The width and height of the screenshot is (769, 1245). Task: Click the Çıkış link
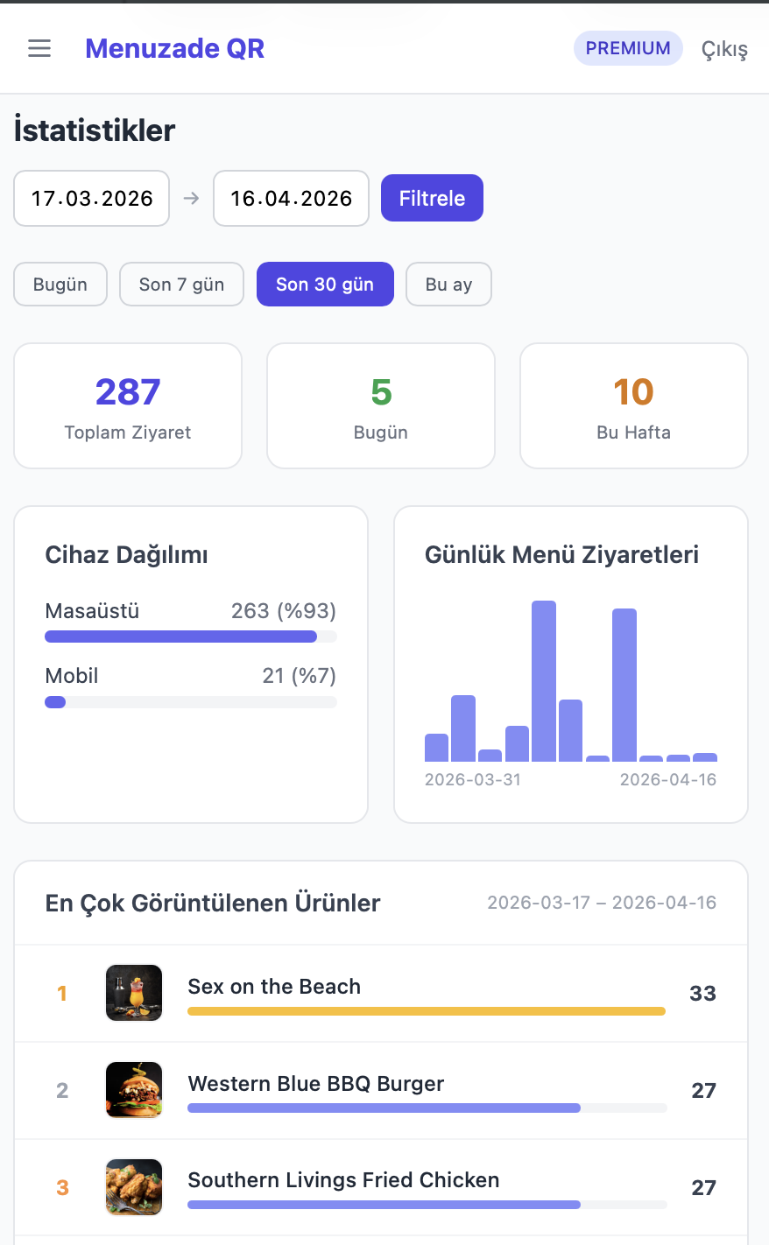coord(723,48)
